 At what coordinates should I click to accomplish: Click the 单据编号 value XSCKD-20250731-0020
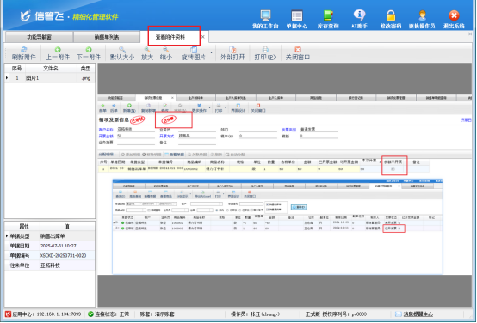point(63,256)
